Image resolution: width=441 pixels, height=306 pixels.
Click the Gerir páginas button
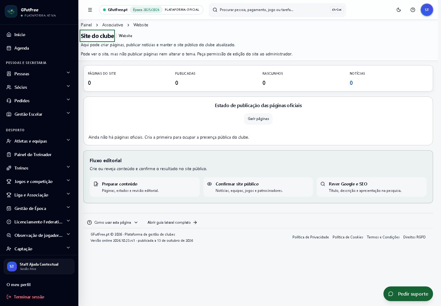coord(258,119)
